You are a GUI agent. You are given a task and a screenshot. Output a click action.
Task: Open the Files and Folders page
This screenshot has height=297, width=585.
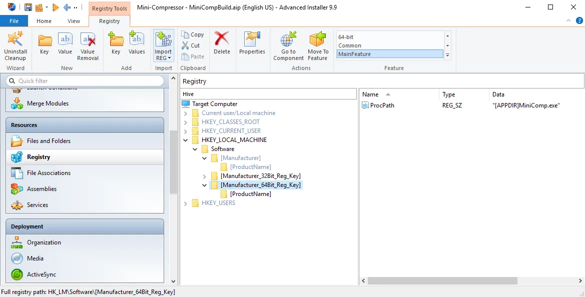(85, 141)
